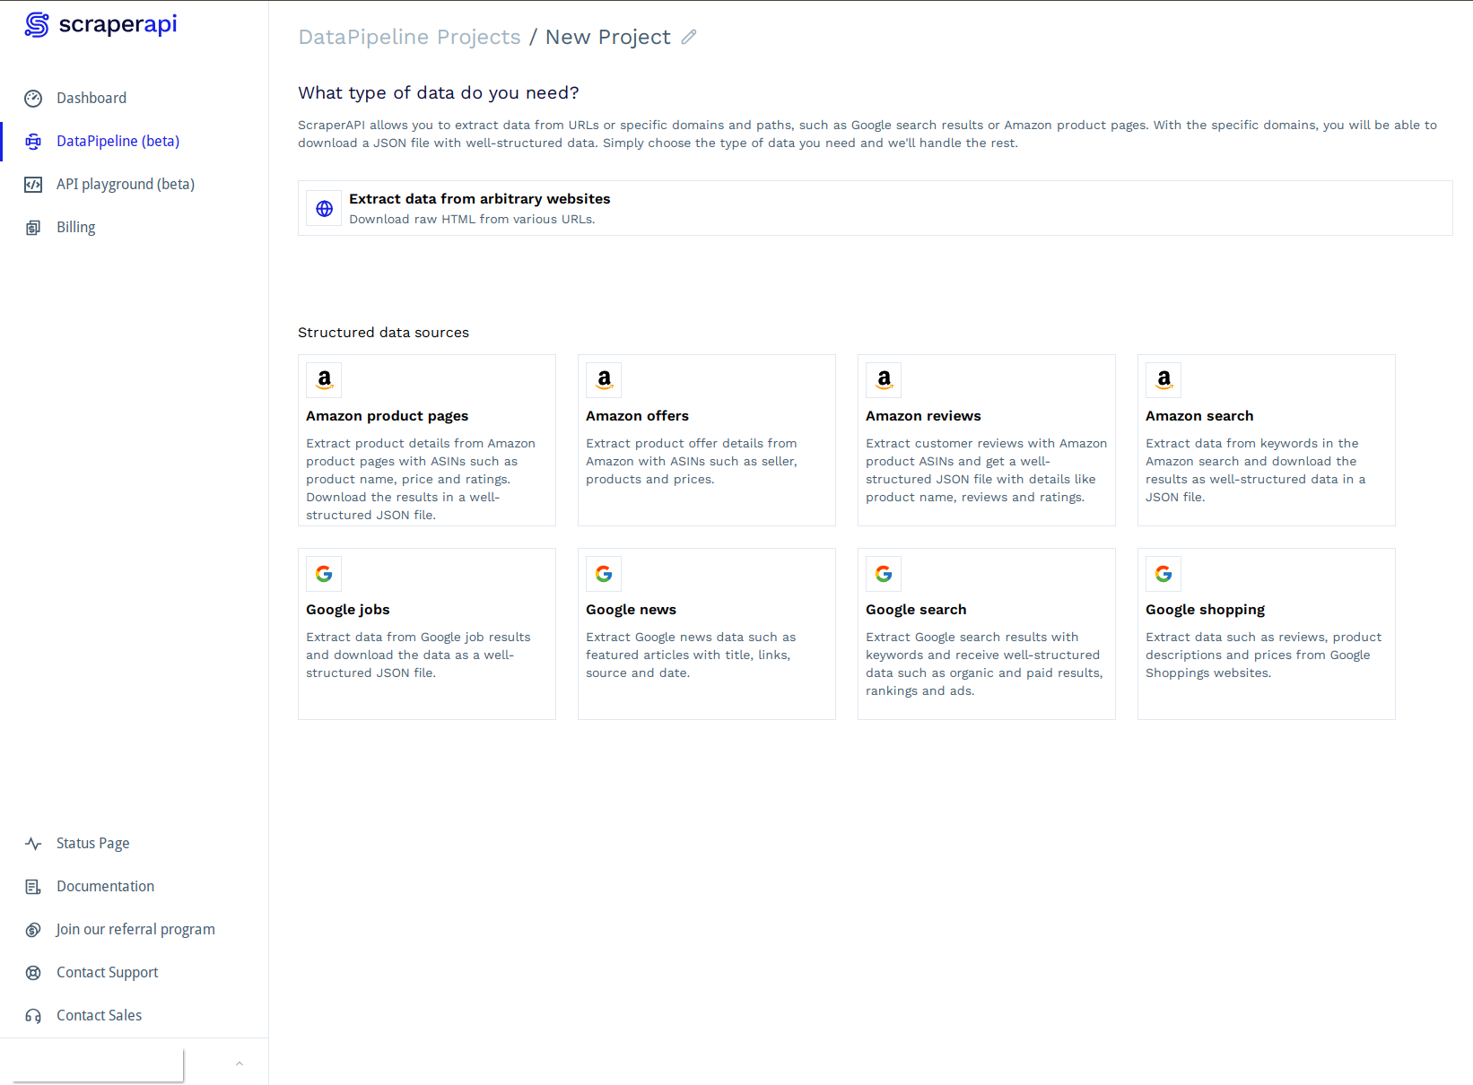Click the globe icon for arbitrary websites
Screen dimensions: 1473x1085
click(x=325, y=208)
